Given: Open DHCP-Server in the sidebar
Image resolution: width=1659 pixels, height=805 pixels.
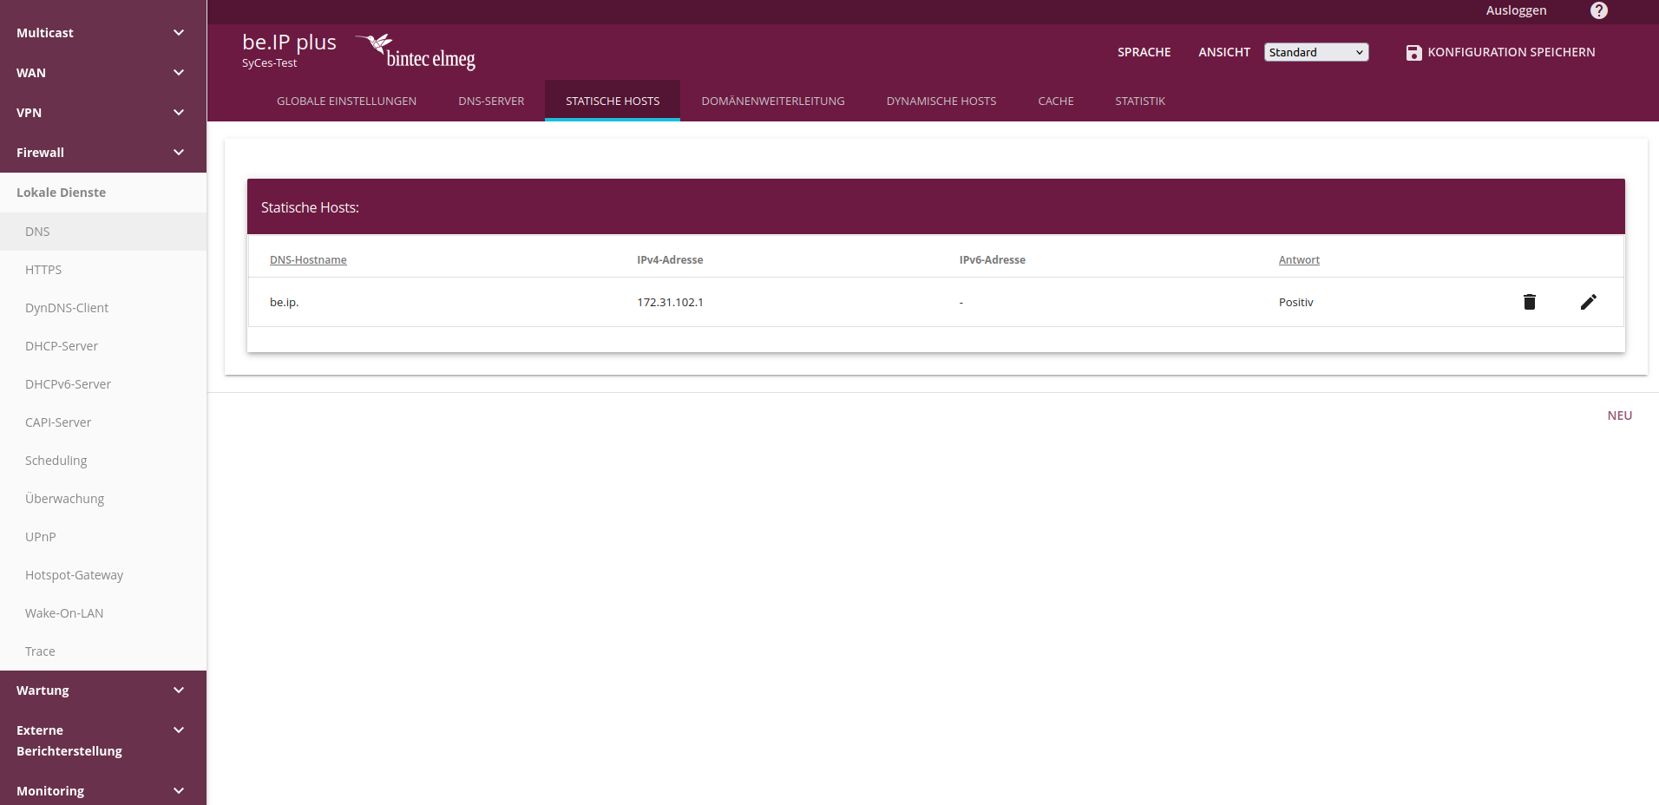Looking at the screenshot, I should pos(103,346).
